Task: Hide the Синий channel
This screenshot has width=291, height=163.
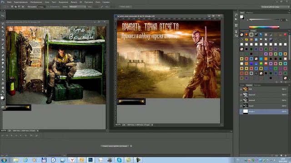Action: 241,106
